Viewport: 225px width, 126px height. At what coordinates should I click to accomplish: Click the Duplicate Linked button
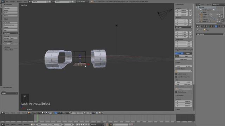pyautogui.click(x=11, y=25)
